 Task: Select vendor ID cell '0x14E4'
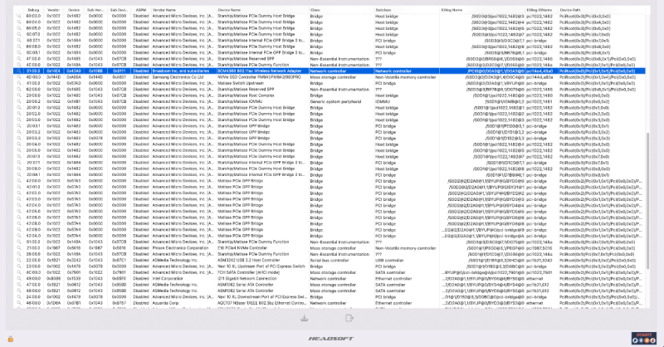tap(53, 71)
